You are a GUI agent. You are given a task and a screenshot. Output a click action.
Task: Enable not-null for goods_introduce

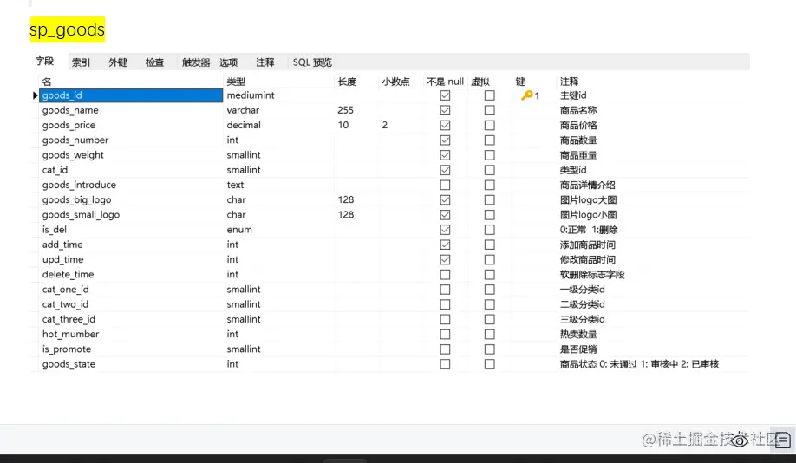(x=445, y=185)
